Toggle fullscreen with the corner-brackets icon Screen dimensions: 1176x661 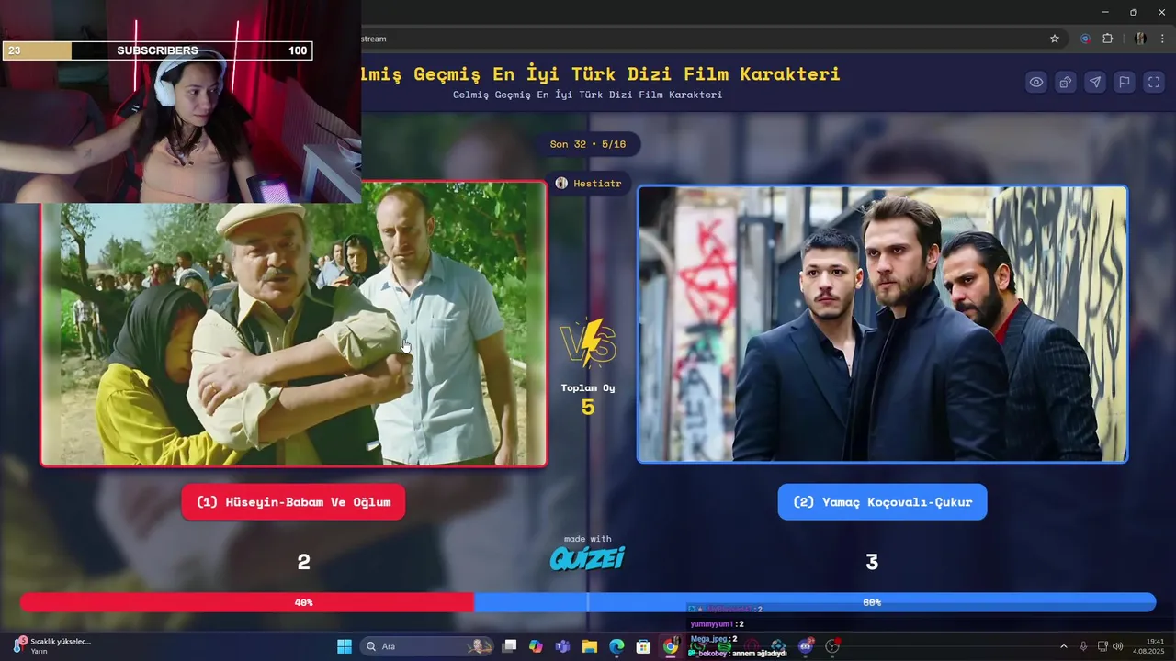pos(1154,82)
